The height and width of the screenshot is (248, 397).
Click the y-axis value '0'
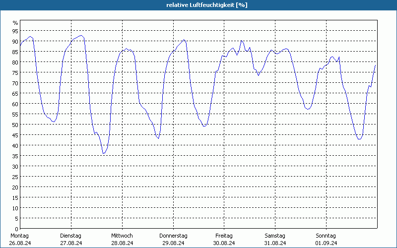click(x=17, y=229)
